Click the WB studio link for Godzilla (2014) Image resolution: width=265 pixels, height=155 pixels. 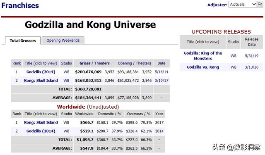[66, 72]
